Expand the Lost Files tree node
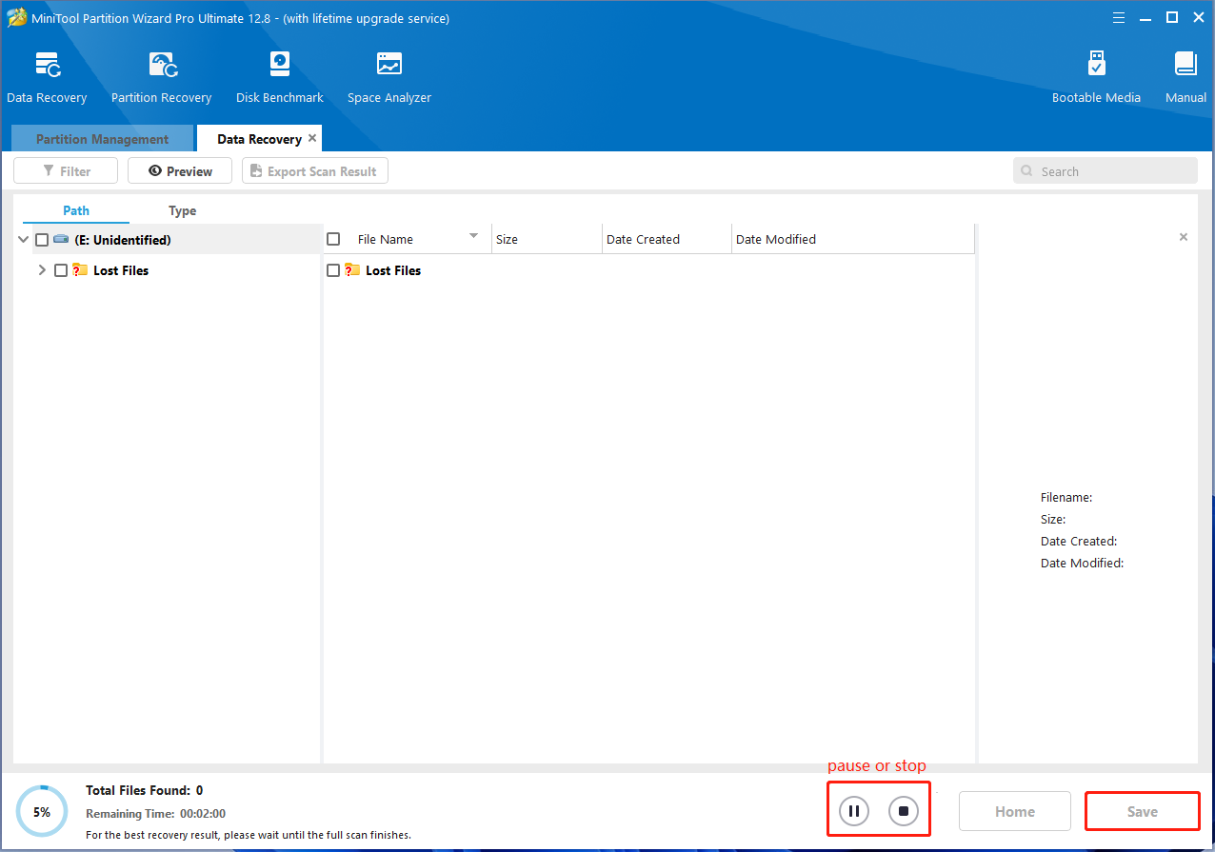The height and width of the screenshot is (852, 1215). 42,270
